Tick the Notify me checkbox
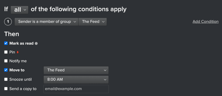This screenshot has height=96, width=222. click(x=6, y=61)
